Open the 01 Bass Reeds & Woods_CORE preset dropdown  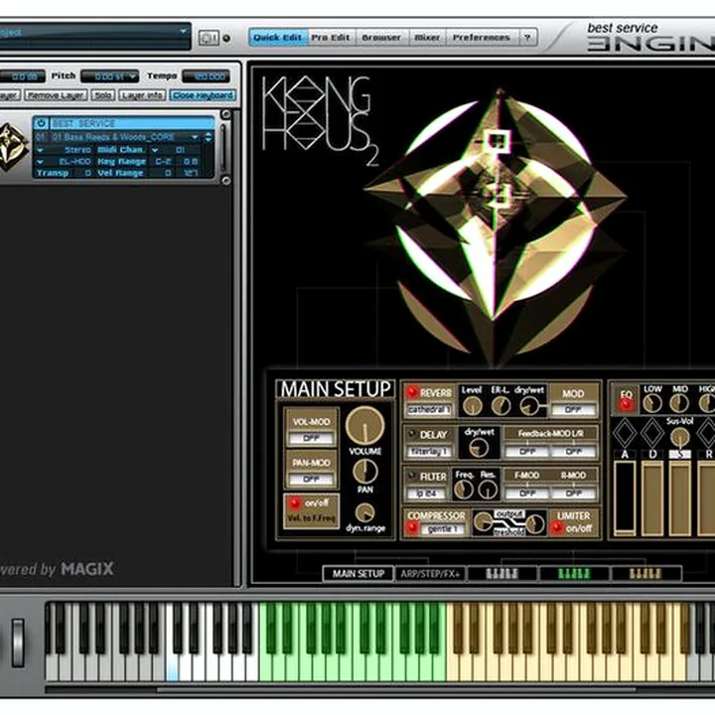tap(195, 137)
